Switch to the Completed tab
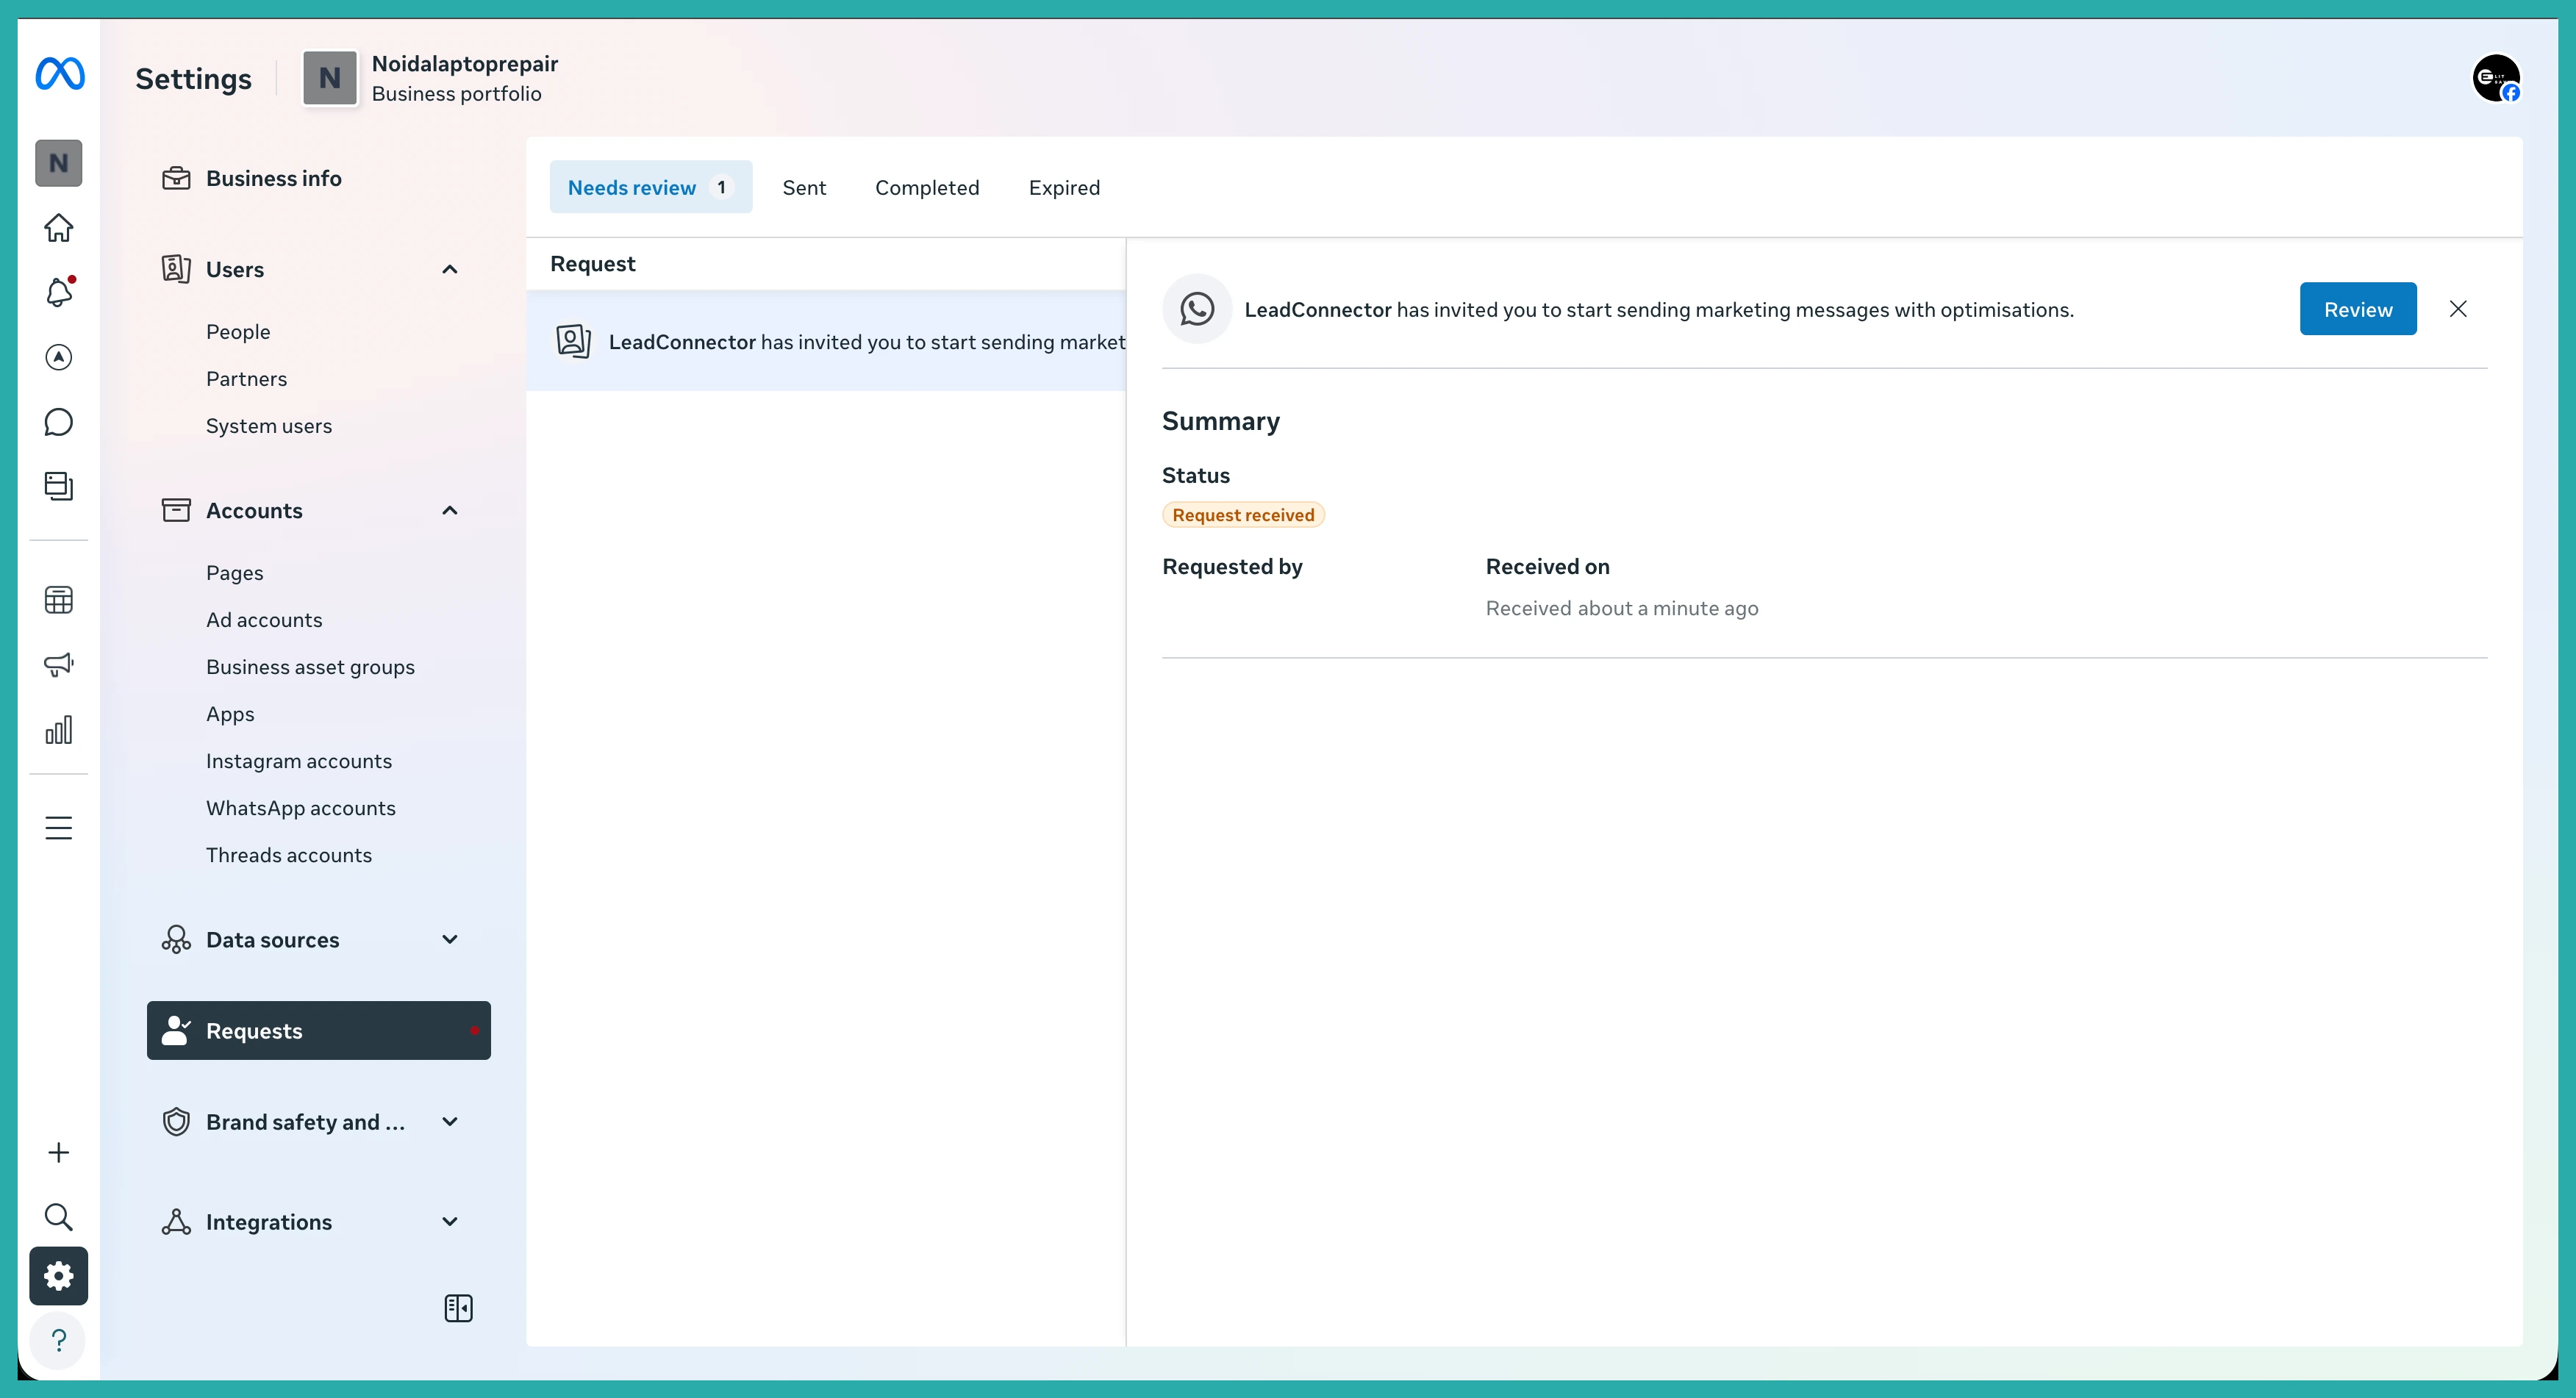 927,187
